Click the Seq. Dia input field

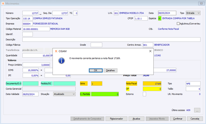click(60, 13)
